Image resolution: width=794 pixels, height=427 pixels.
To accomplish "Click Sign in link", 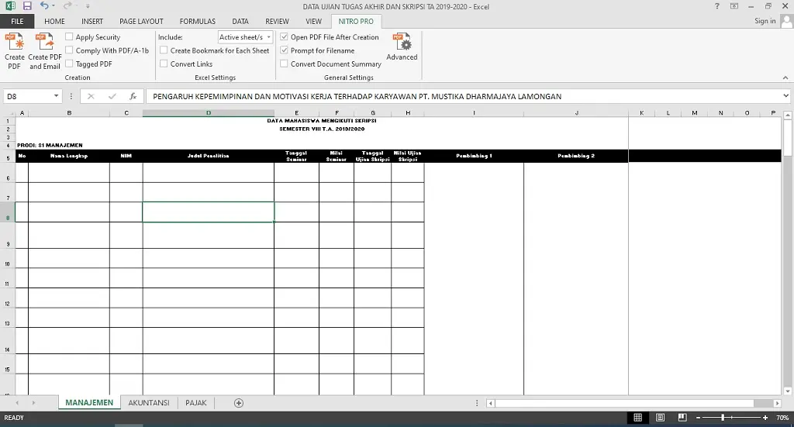I will click(765, 21).
